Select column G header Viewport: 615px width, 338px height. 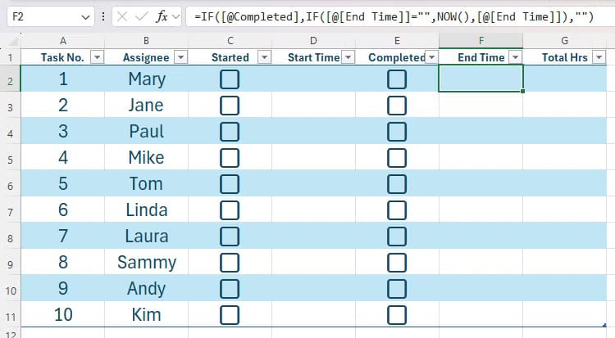coord(564,41)
